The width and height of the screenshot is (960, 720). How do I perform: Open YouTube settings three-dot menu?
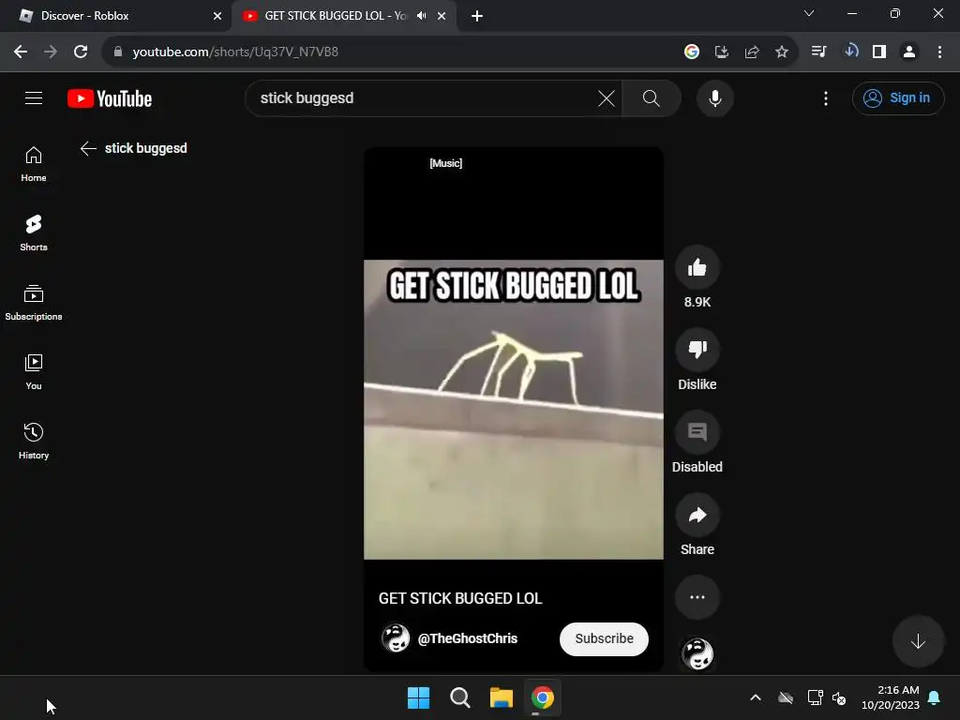[x=826, y=97]
